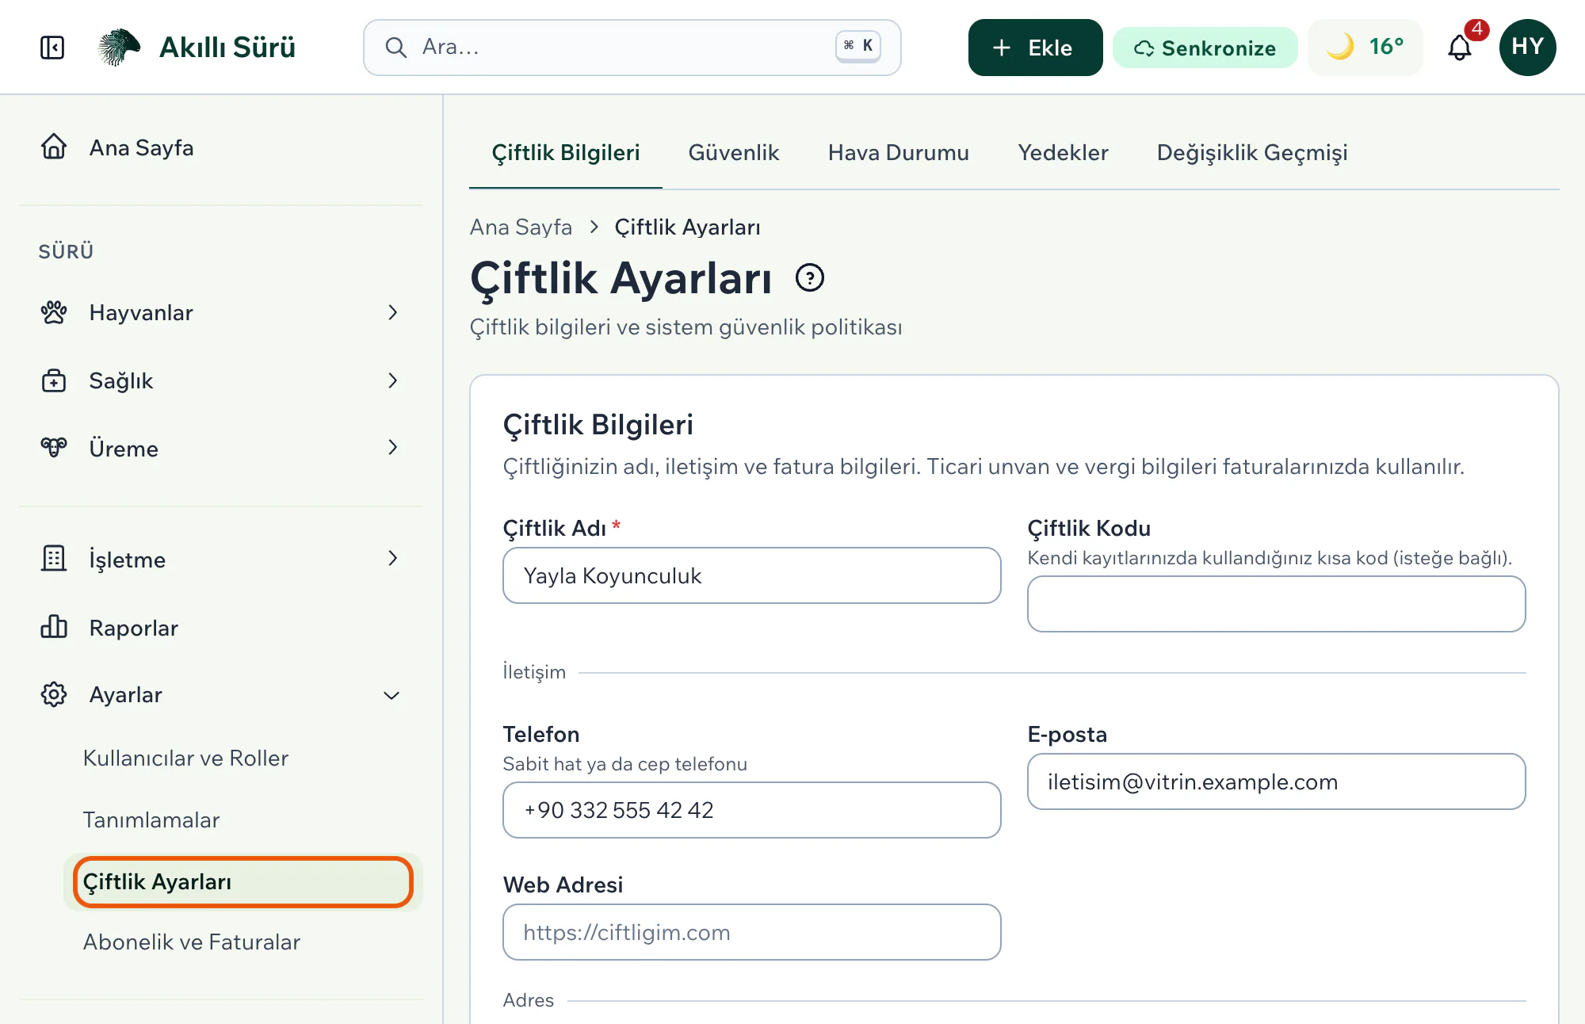
Task: Click the Web Adresi input field
Action: (752, 932)
